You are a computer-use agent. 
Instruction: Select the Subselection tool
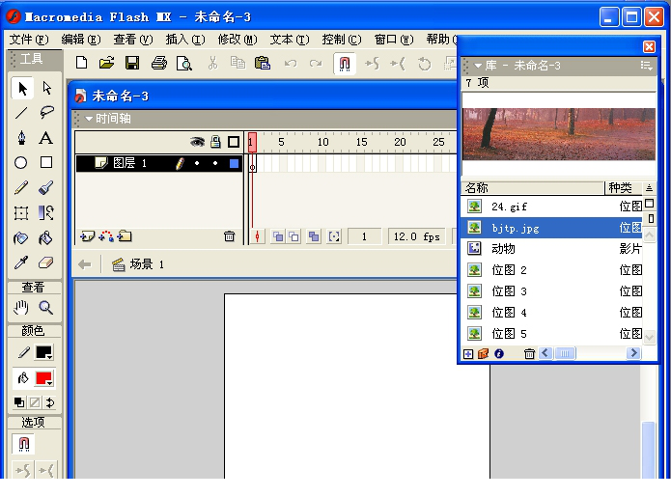click(46, 88)
